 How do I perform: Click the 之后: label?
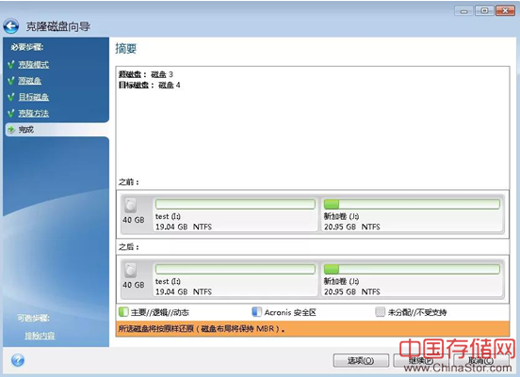click(x=129, y=247)
